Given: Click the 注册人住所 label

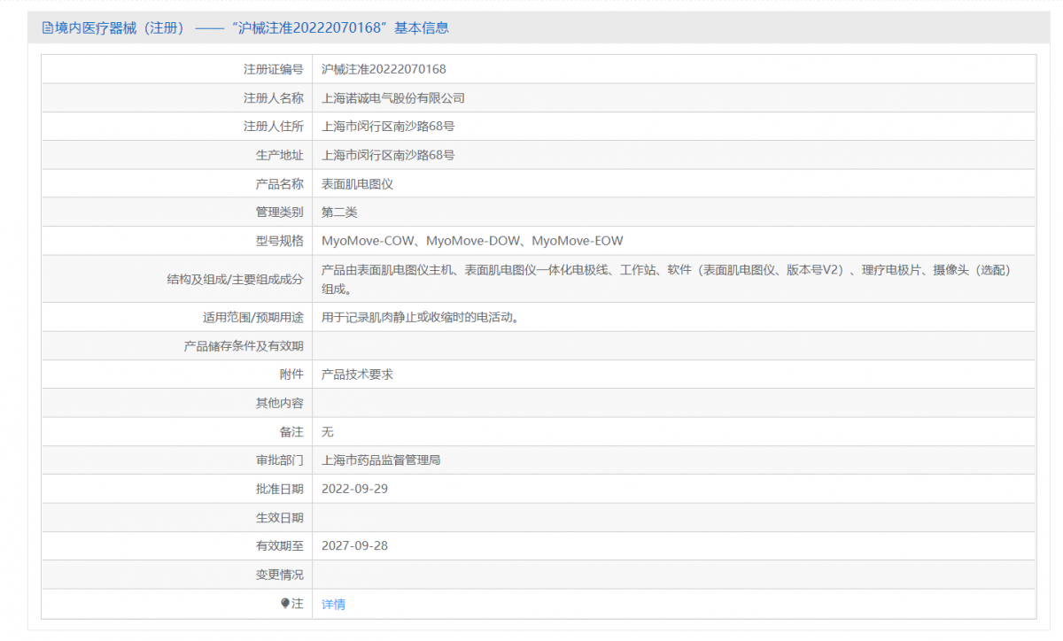Looking at the screenshot, I should click(x=274, y=127).
